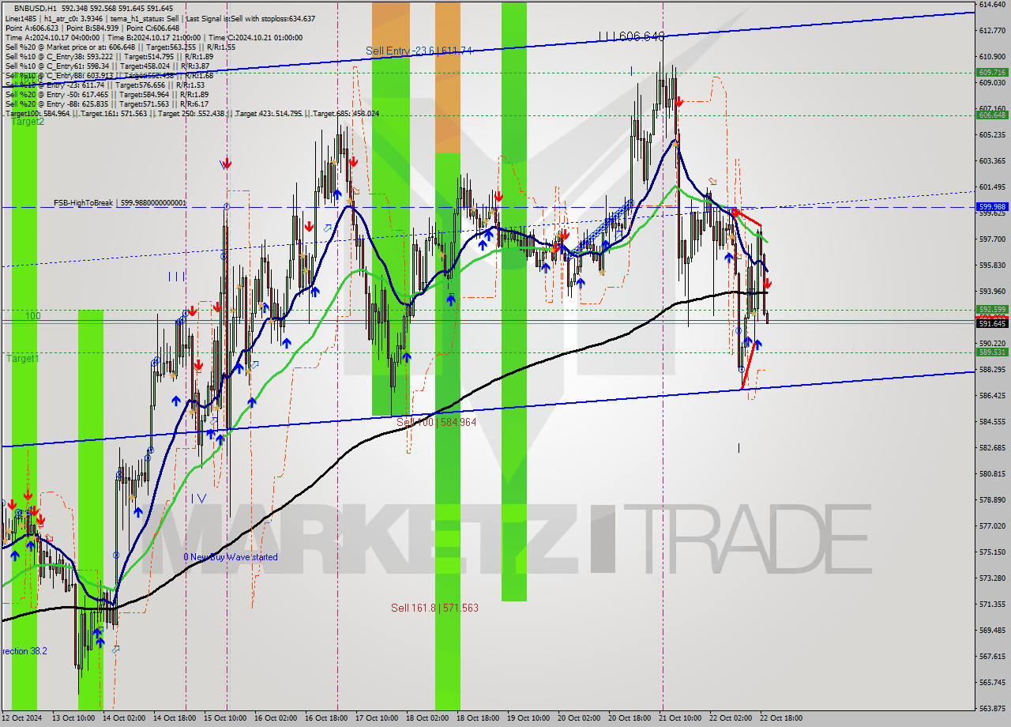Click the 563.875 price axis value
Image resolution: width=1011 pixels, height=727 pixels.
click(x=992, y=708)
